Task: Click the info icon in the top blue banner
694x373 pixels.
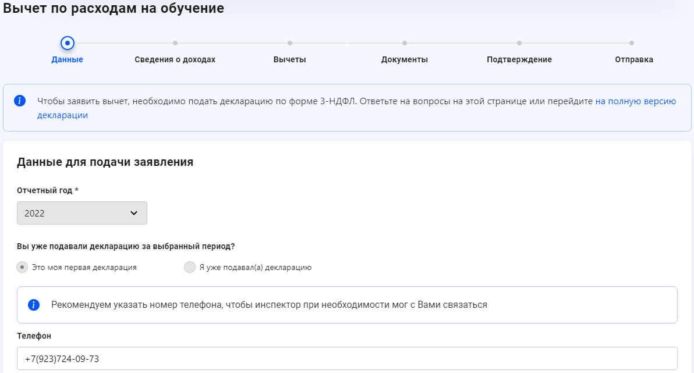Action: pos(20,101)
